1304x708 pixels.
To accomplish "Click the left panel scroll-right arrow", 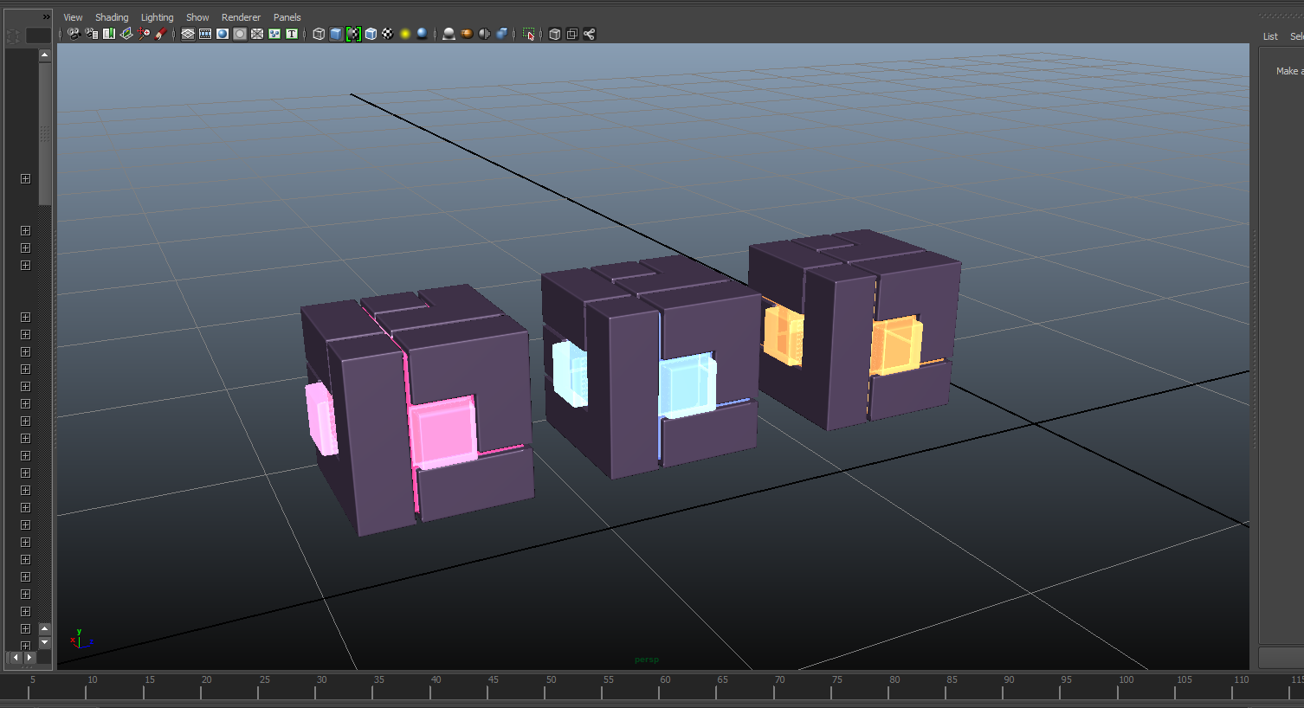I will 29,658.
